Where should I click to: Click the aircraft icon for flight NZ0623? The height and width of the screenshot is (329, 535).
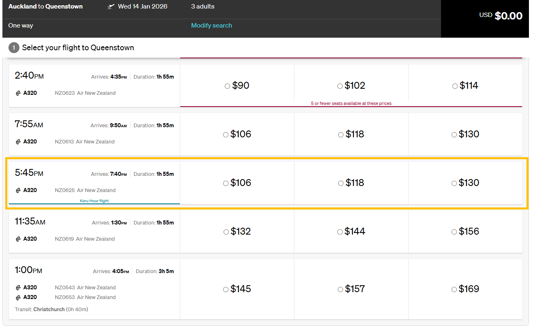click(18, 93)
